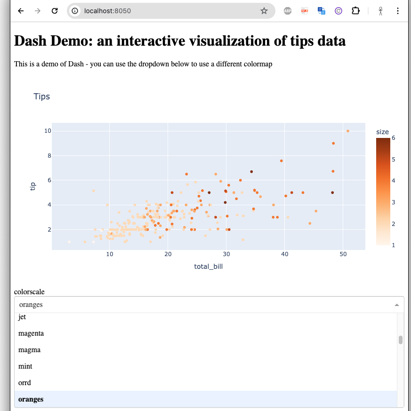The height and width of the screenshot is (411, 411).
Task: Bookmark this page with the star icon
Action: pos(264,11)
